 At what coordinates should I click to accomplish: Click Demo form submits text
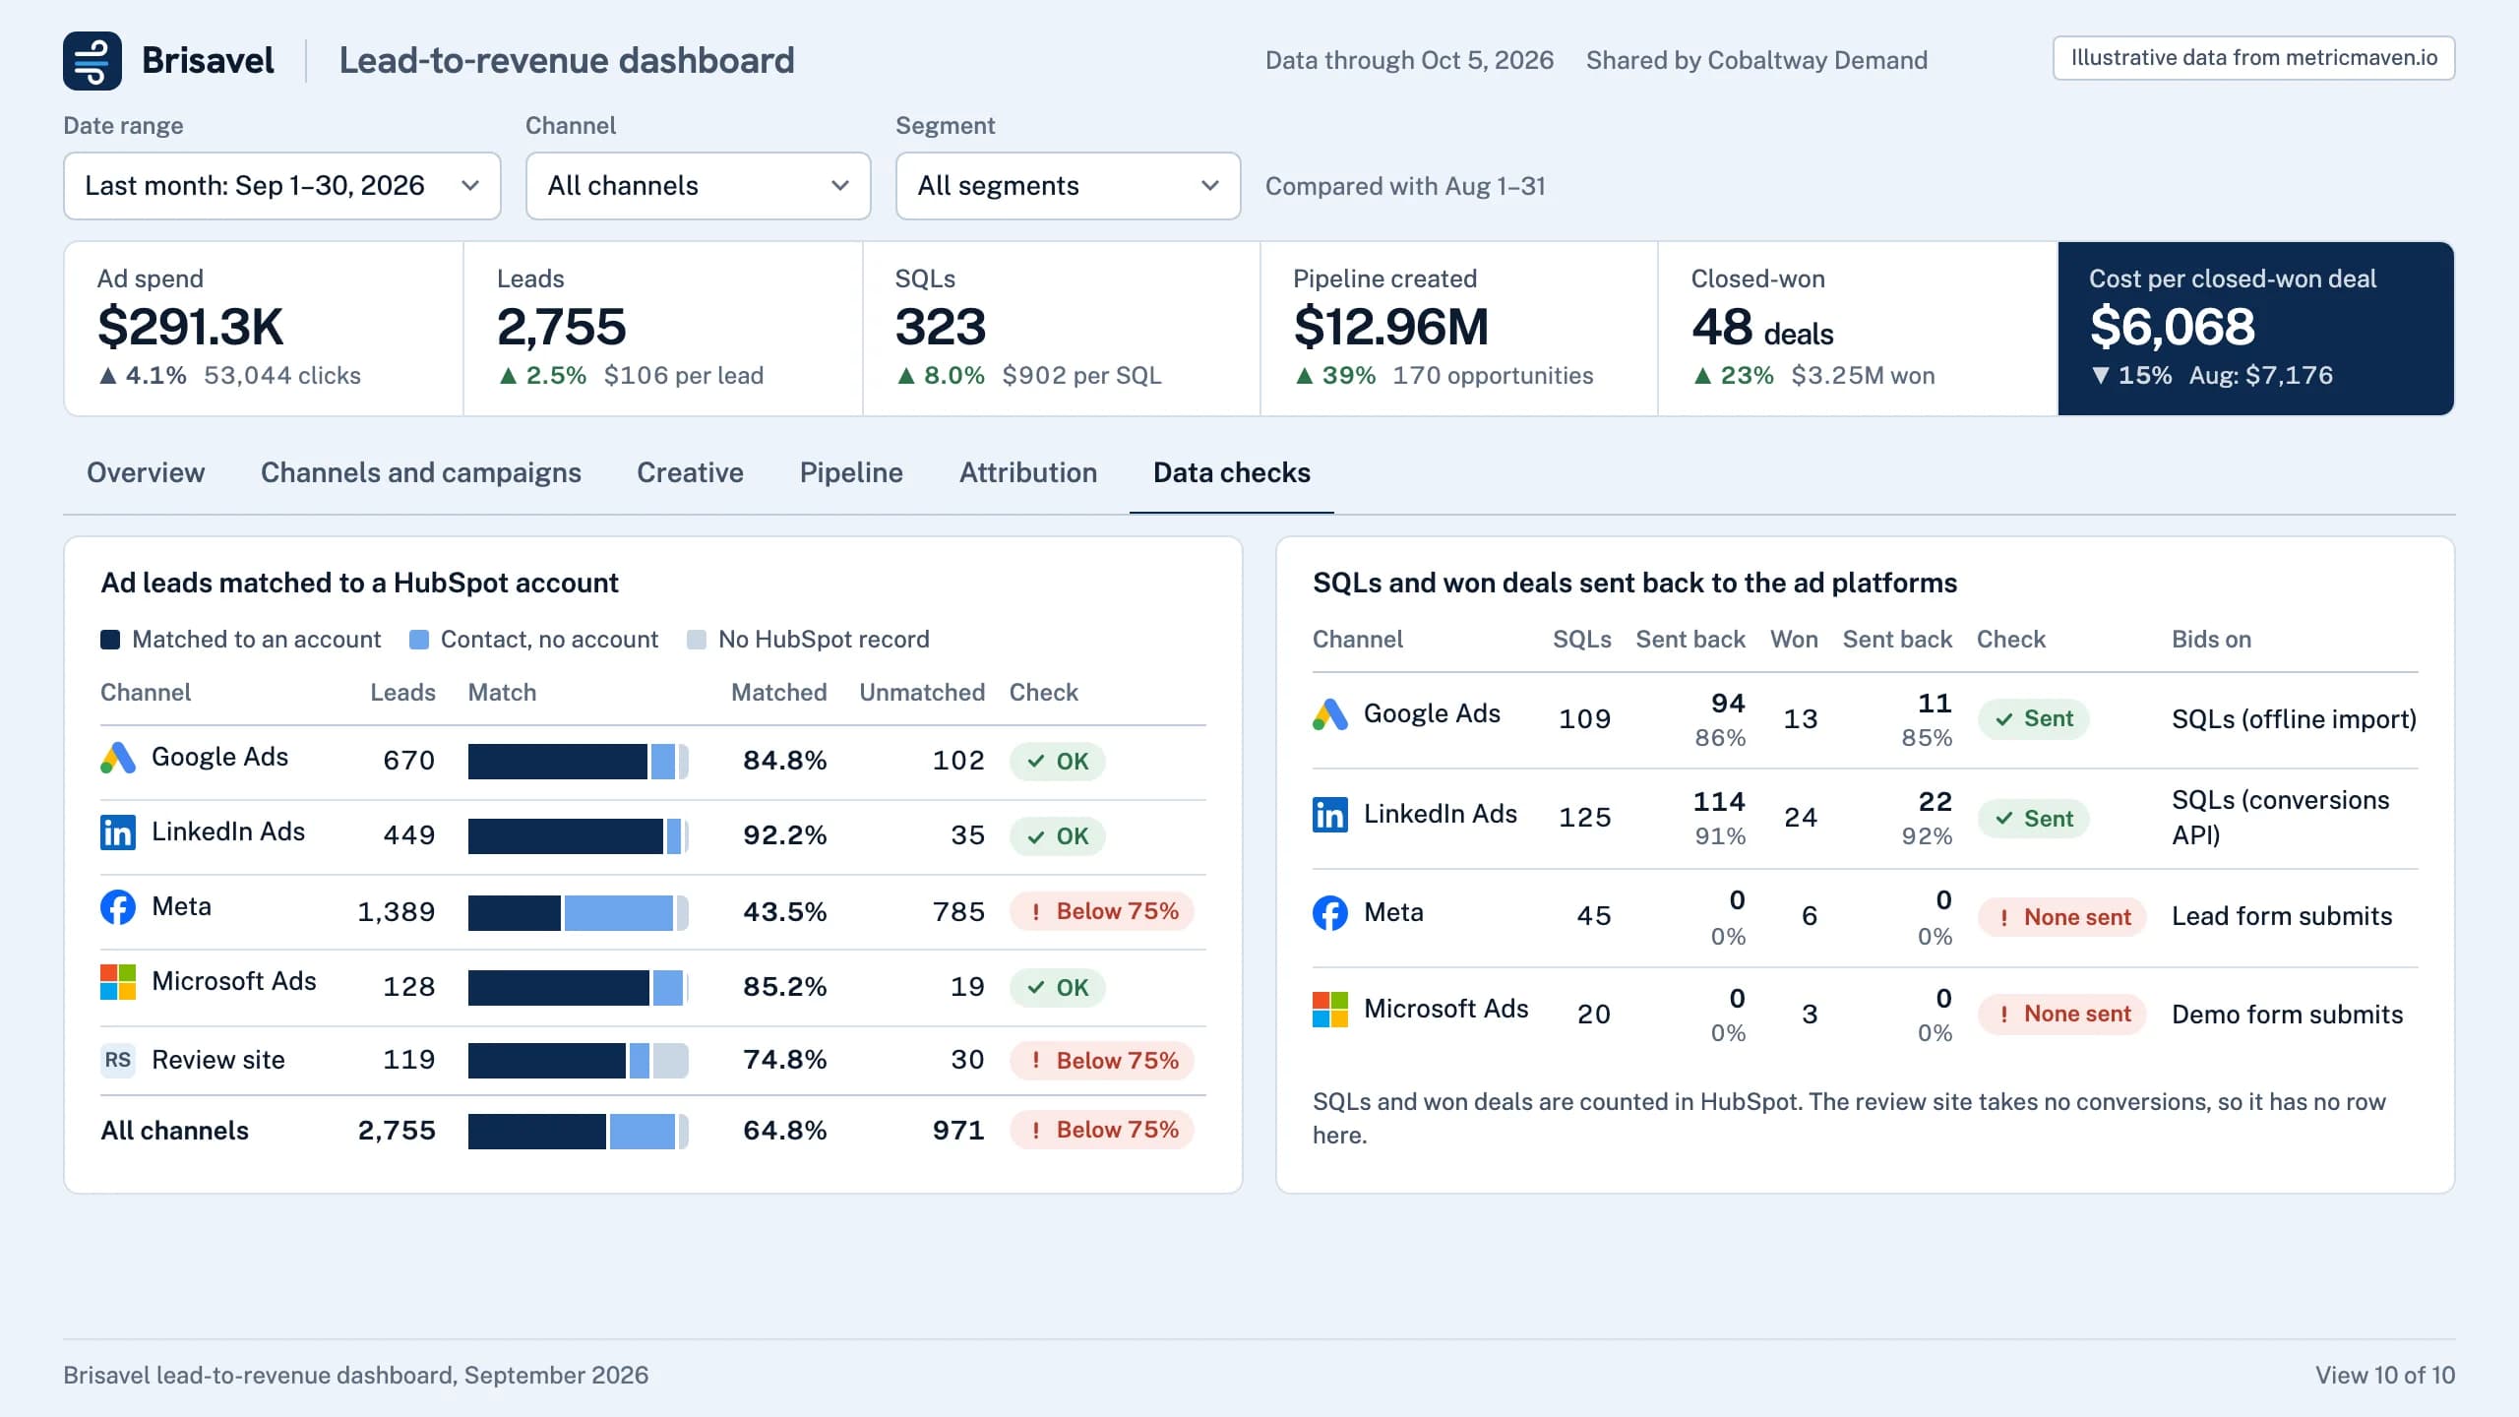pos(2288,1015)
